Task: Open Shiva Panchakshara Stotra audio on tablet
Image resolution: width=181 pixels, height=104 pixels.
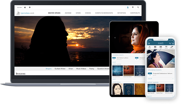Action: pyautogui.click(x=140, y=71)
